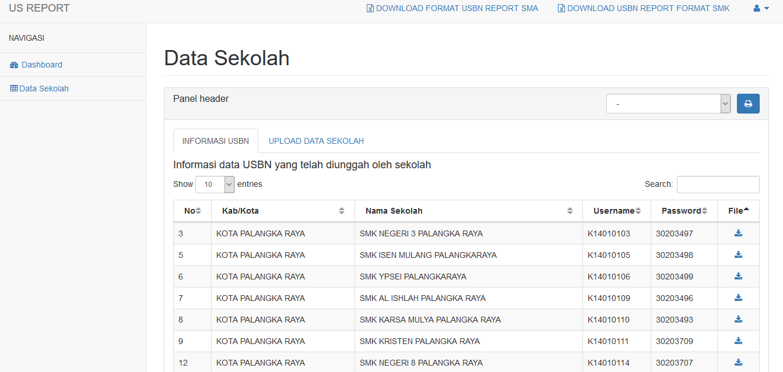The height and width of the screenshot is (372, 783).
Task: Download file for SMK NEGERI 3 PALANGKA RAYA
Action: 738,233
